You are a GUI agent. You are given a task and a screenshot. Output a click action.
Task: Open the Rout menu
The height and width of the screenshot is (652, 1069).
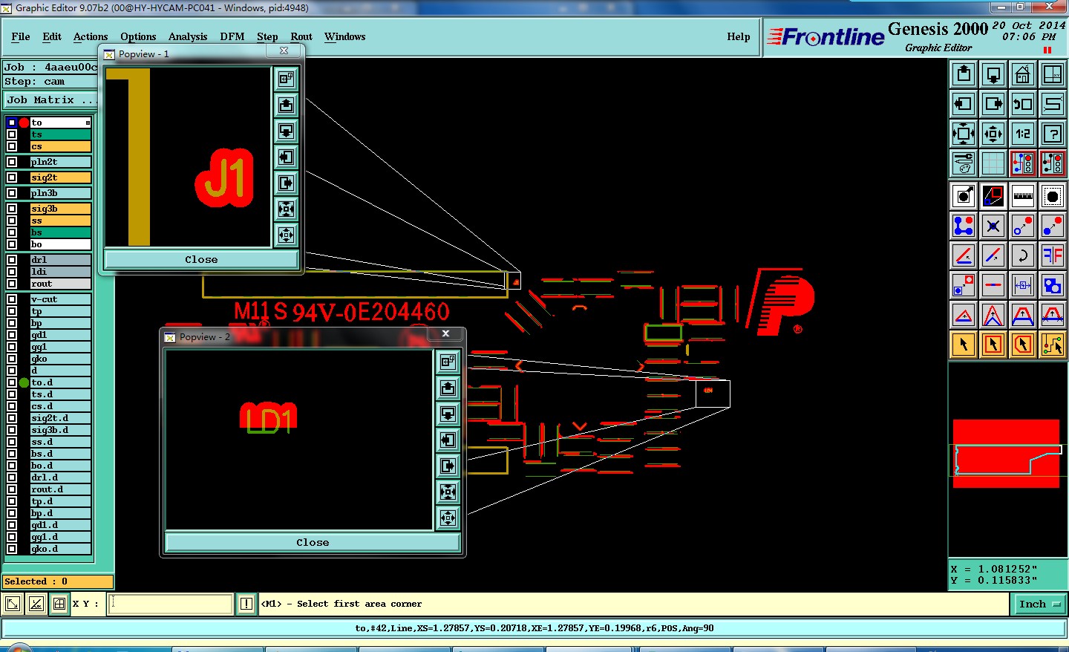click(301, 36)
